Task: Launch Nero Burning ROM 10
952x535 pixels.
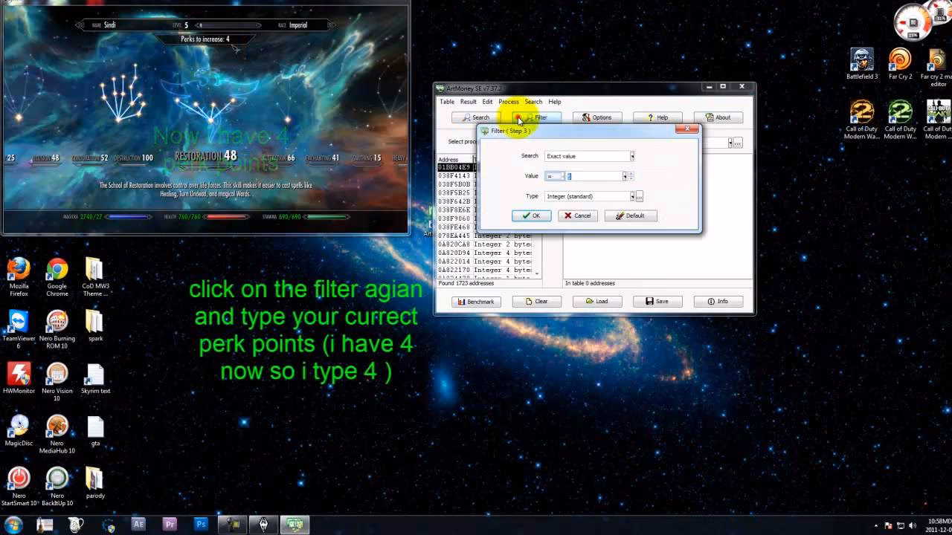Action: tap(57, 329)
